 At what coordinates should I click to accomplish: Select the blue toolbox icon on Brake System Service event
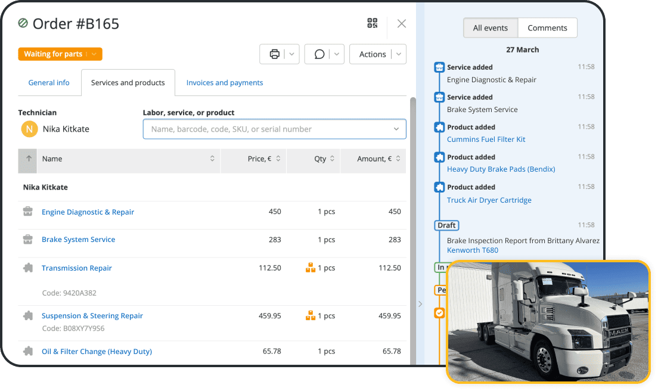pyautogui.click(x=439, y=97)
